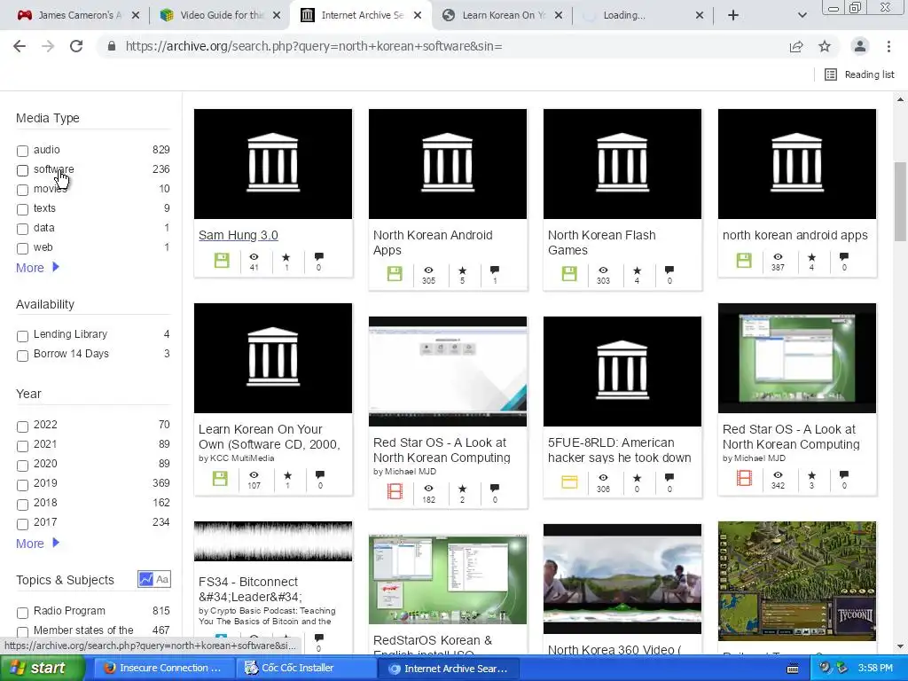Open north korean android apps lowercase title
Screen dimensions: 908x681
(x=795, y=235)
